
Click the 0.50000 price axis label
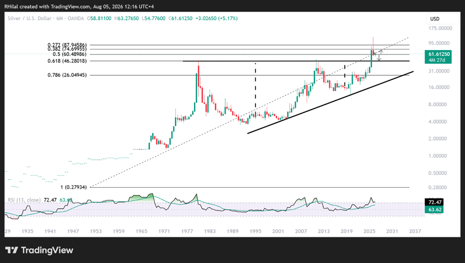point(437,173)
